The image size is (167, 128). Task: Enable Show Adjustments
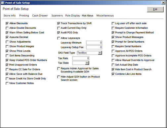pos(7,42)
